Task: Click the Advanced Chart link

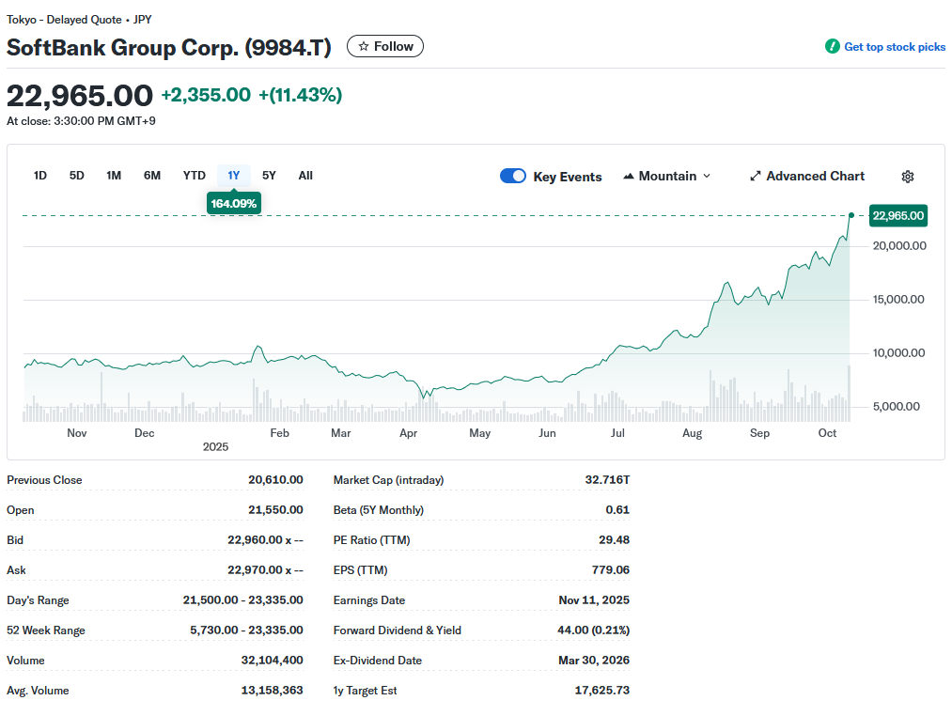Action: pyautogui.click(x=815, y=177)
